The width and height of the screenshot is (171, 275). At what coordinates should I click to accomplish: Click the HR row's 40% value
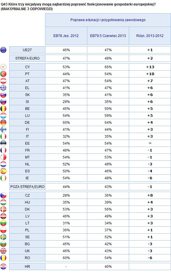tap(108, 267)
